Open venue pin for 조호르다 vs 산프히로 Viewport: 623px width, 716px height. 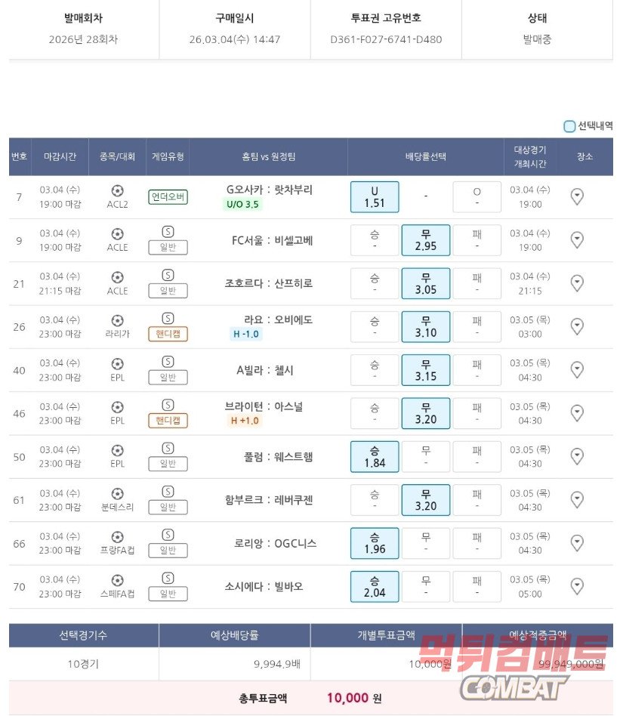point(577,283)
